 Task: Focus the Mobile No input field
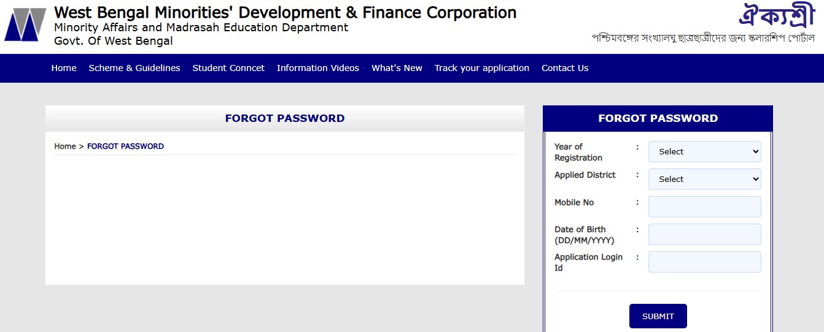pyautogui.click(x=704, y=206)
